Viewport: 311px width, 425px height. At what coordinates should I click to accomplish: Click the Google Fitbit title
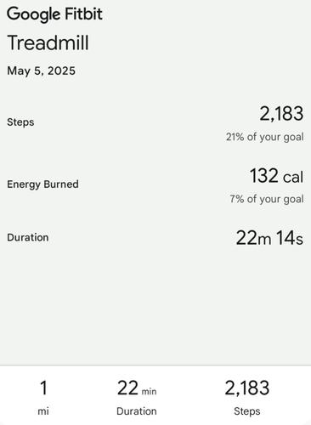point(54,14)
